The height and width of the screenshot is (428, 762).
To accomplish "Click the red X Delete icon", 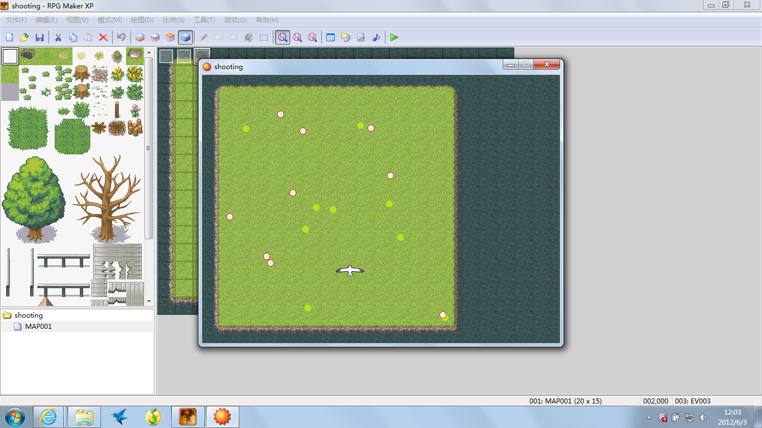I will (103, 37).
